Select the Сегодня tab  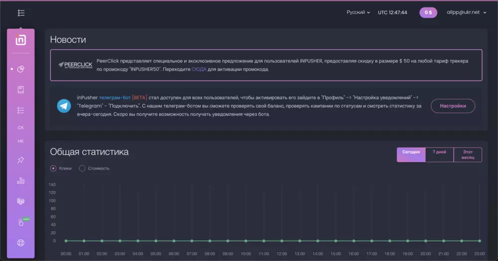411,155
